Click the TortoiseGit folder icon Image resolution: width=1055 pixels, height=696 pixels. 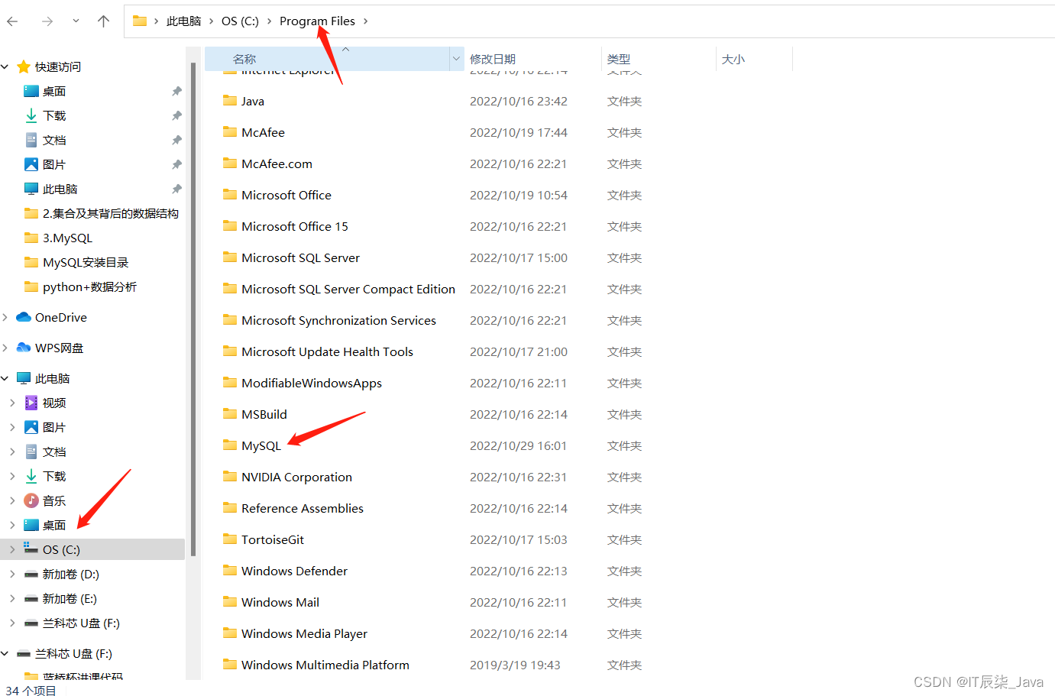point(230,539)
